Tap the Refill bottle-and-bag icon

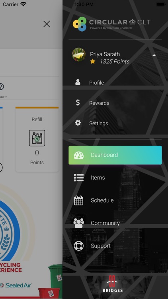pos(37,138)
